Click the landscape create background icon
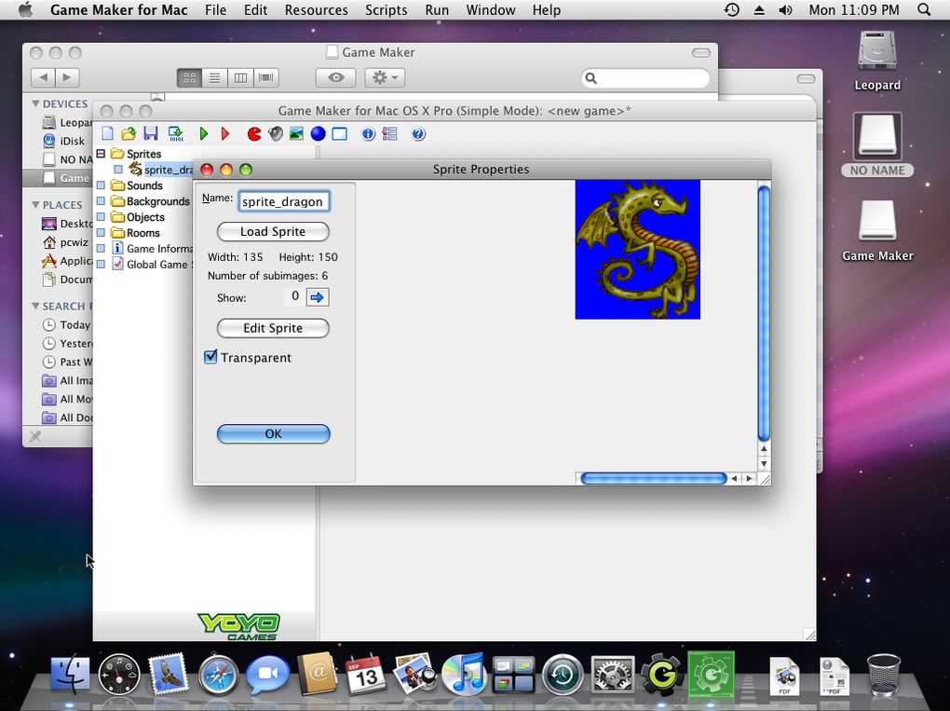 pyautogui.click(x=296, y=134)
